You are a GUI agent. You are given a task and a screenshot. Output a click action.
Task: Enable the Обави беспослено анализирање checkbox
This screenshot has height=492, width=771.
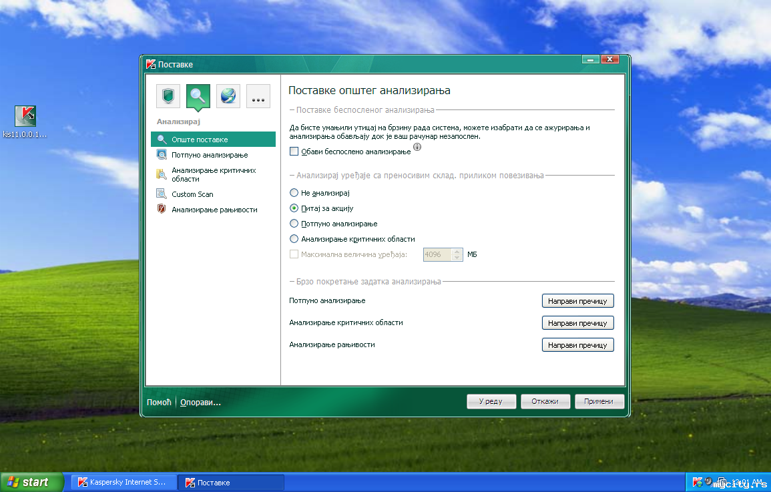pyautogui.click(x=294, y=152)
